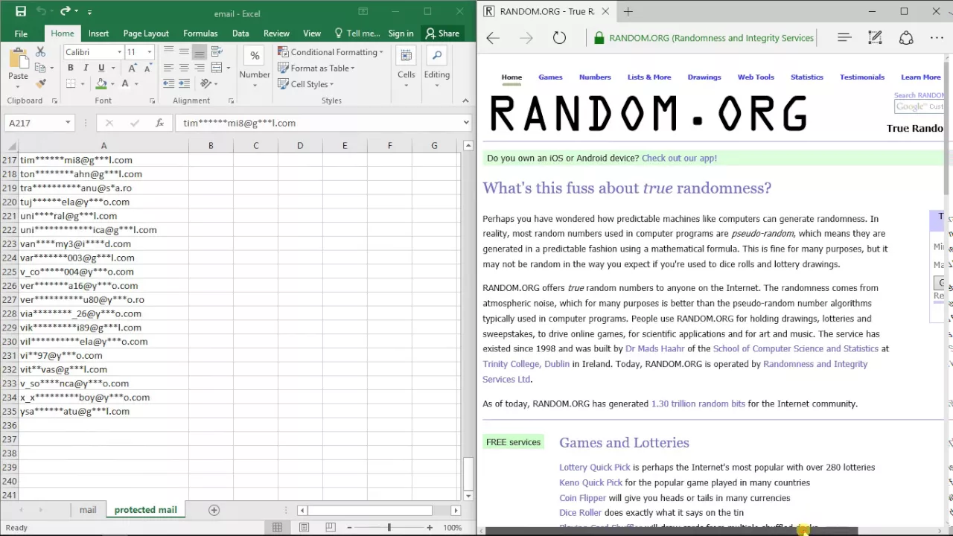Viewport: 953px width, 536px height.
Task: Click Decrease Indent icon
Action: pyautogui.click(x=169, y=84)
